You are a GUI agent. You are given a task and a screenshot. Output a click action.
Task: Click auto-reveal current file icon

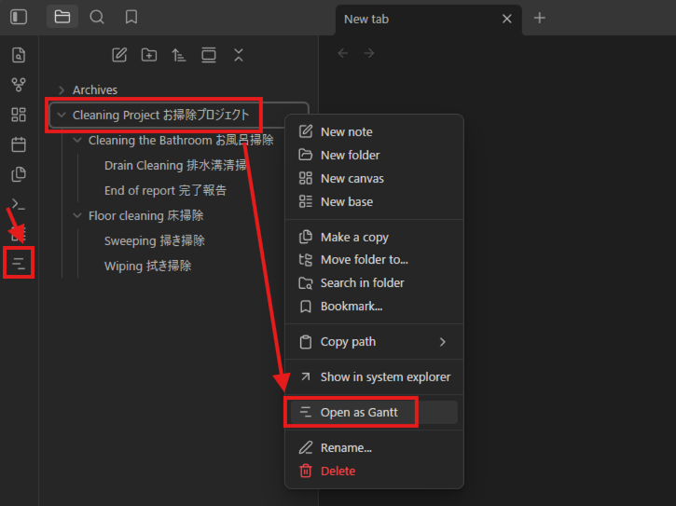point(209,55)
